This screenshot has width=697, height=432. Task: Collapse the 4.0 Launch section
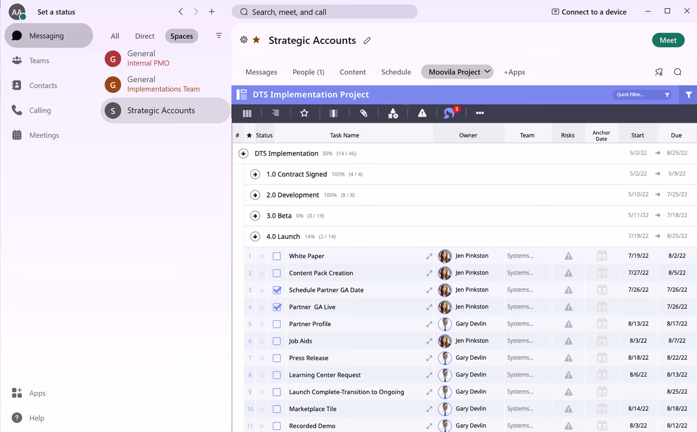tap(255, 236)
